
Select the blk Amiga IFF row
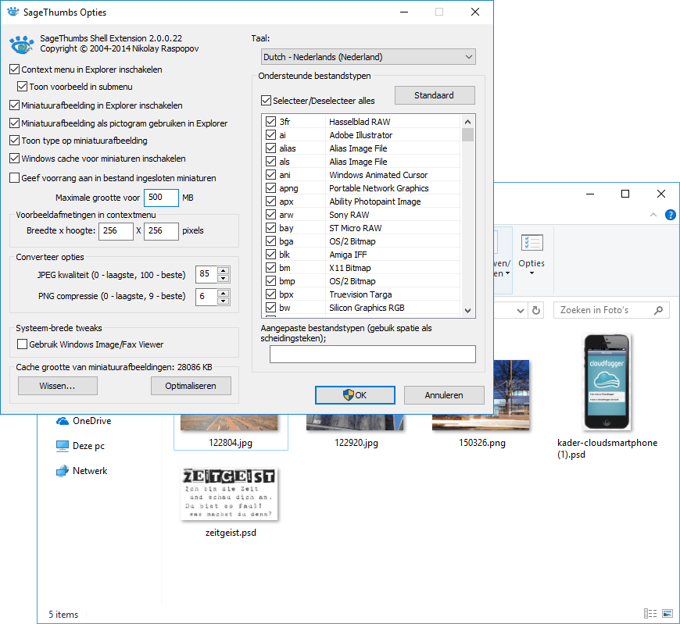363,255
